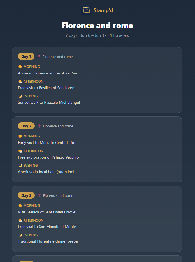Click the Stamp'd stamp logo icon
The height and width of the screenshot is (262, 195).
pos(86,10)
